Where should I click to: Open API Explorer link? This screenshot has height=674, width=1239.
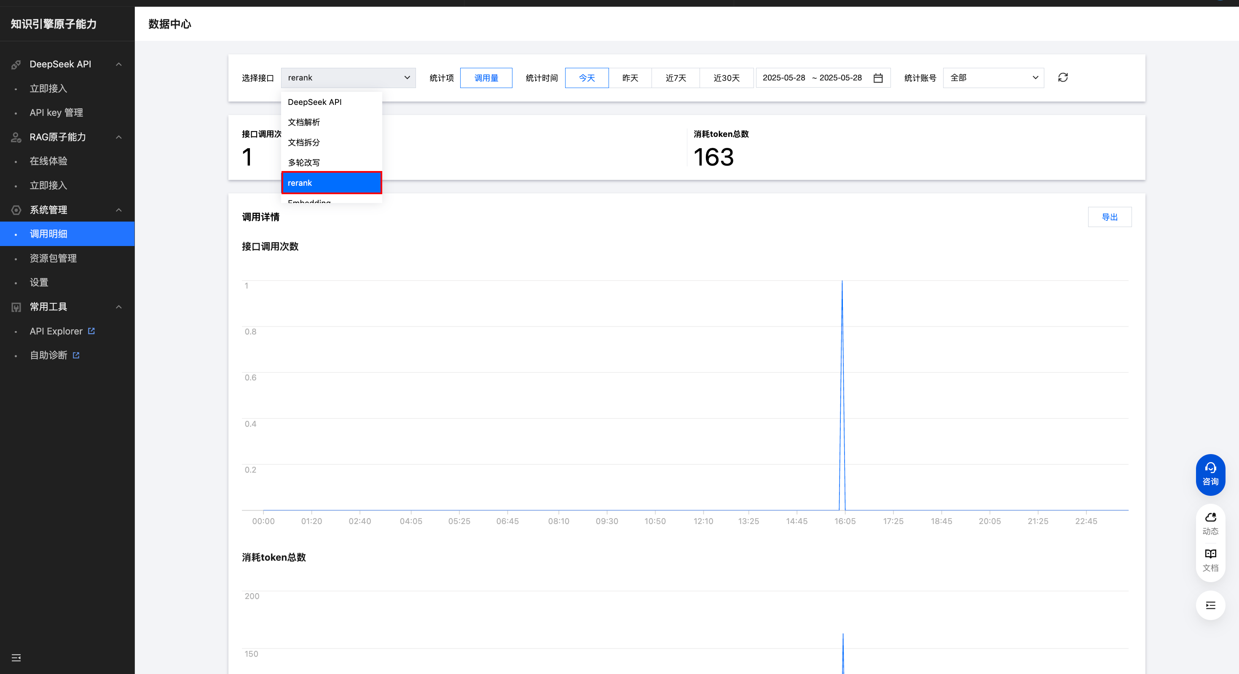[x=56, y=331]
